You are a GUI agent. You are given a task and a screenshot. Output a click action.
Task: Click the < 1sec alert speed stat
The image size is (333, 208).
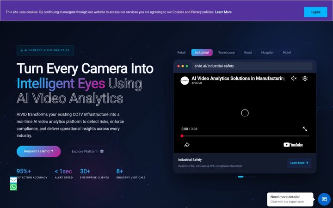point(63,174)
